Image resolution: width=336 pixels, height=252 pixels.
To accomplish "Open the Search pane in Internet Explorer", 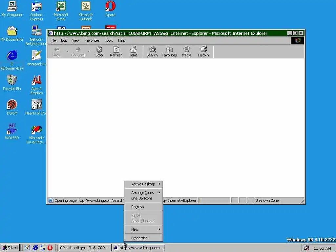I will (152, 52).
